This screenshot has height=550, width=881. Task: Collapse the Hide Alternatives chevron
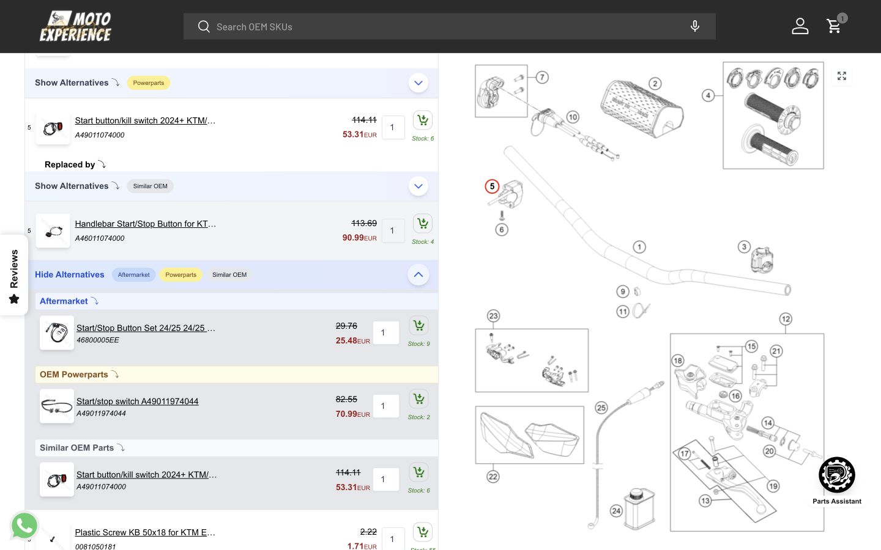click(x=418, y=275)
